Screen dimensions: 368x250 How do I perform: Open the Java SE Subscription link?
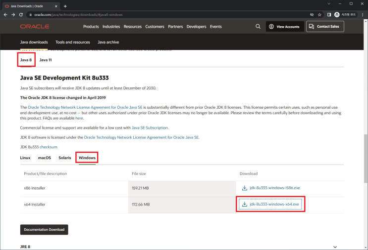[150, 128]
